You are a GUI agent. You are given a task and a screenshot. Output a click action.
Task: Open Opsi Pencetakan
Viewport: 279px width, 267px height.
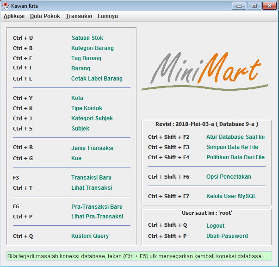[x=229, y=177]
